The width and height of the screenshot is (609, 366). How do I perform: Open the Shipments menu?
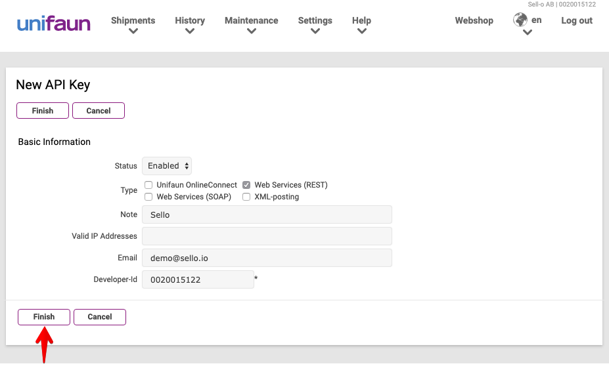click(x=133, y=20)
